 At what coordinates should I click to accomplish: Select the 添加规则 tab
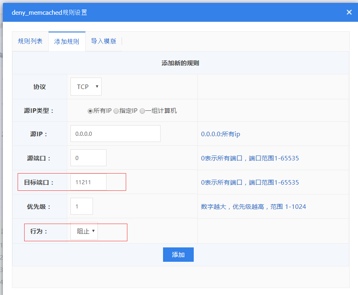pos(67,41)
